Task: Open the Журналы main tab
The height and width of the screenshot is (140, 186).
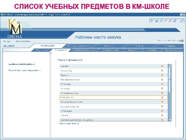Action: pos(109,46)
